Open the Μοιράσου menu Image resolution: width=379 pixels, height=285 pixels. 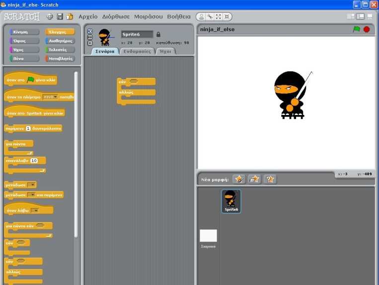(149, 17)
